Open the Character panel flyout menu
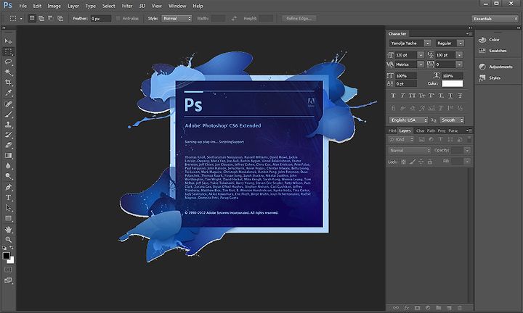 point(469,34)
